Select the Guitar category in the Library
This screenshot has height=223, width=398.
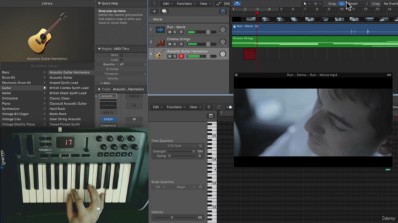(24, 88)
